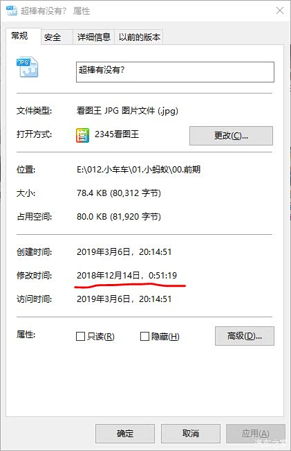Viewport: 291px width, 451px height.
Task: Select the 以前的版本 tab
Action: 139,37
